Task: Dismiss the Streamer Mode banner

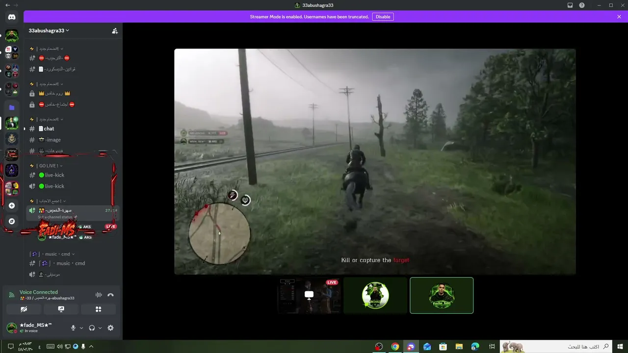Action: [x=619, y=17]
